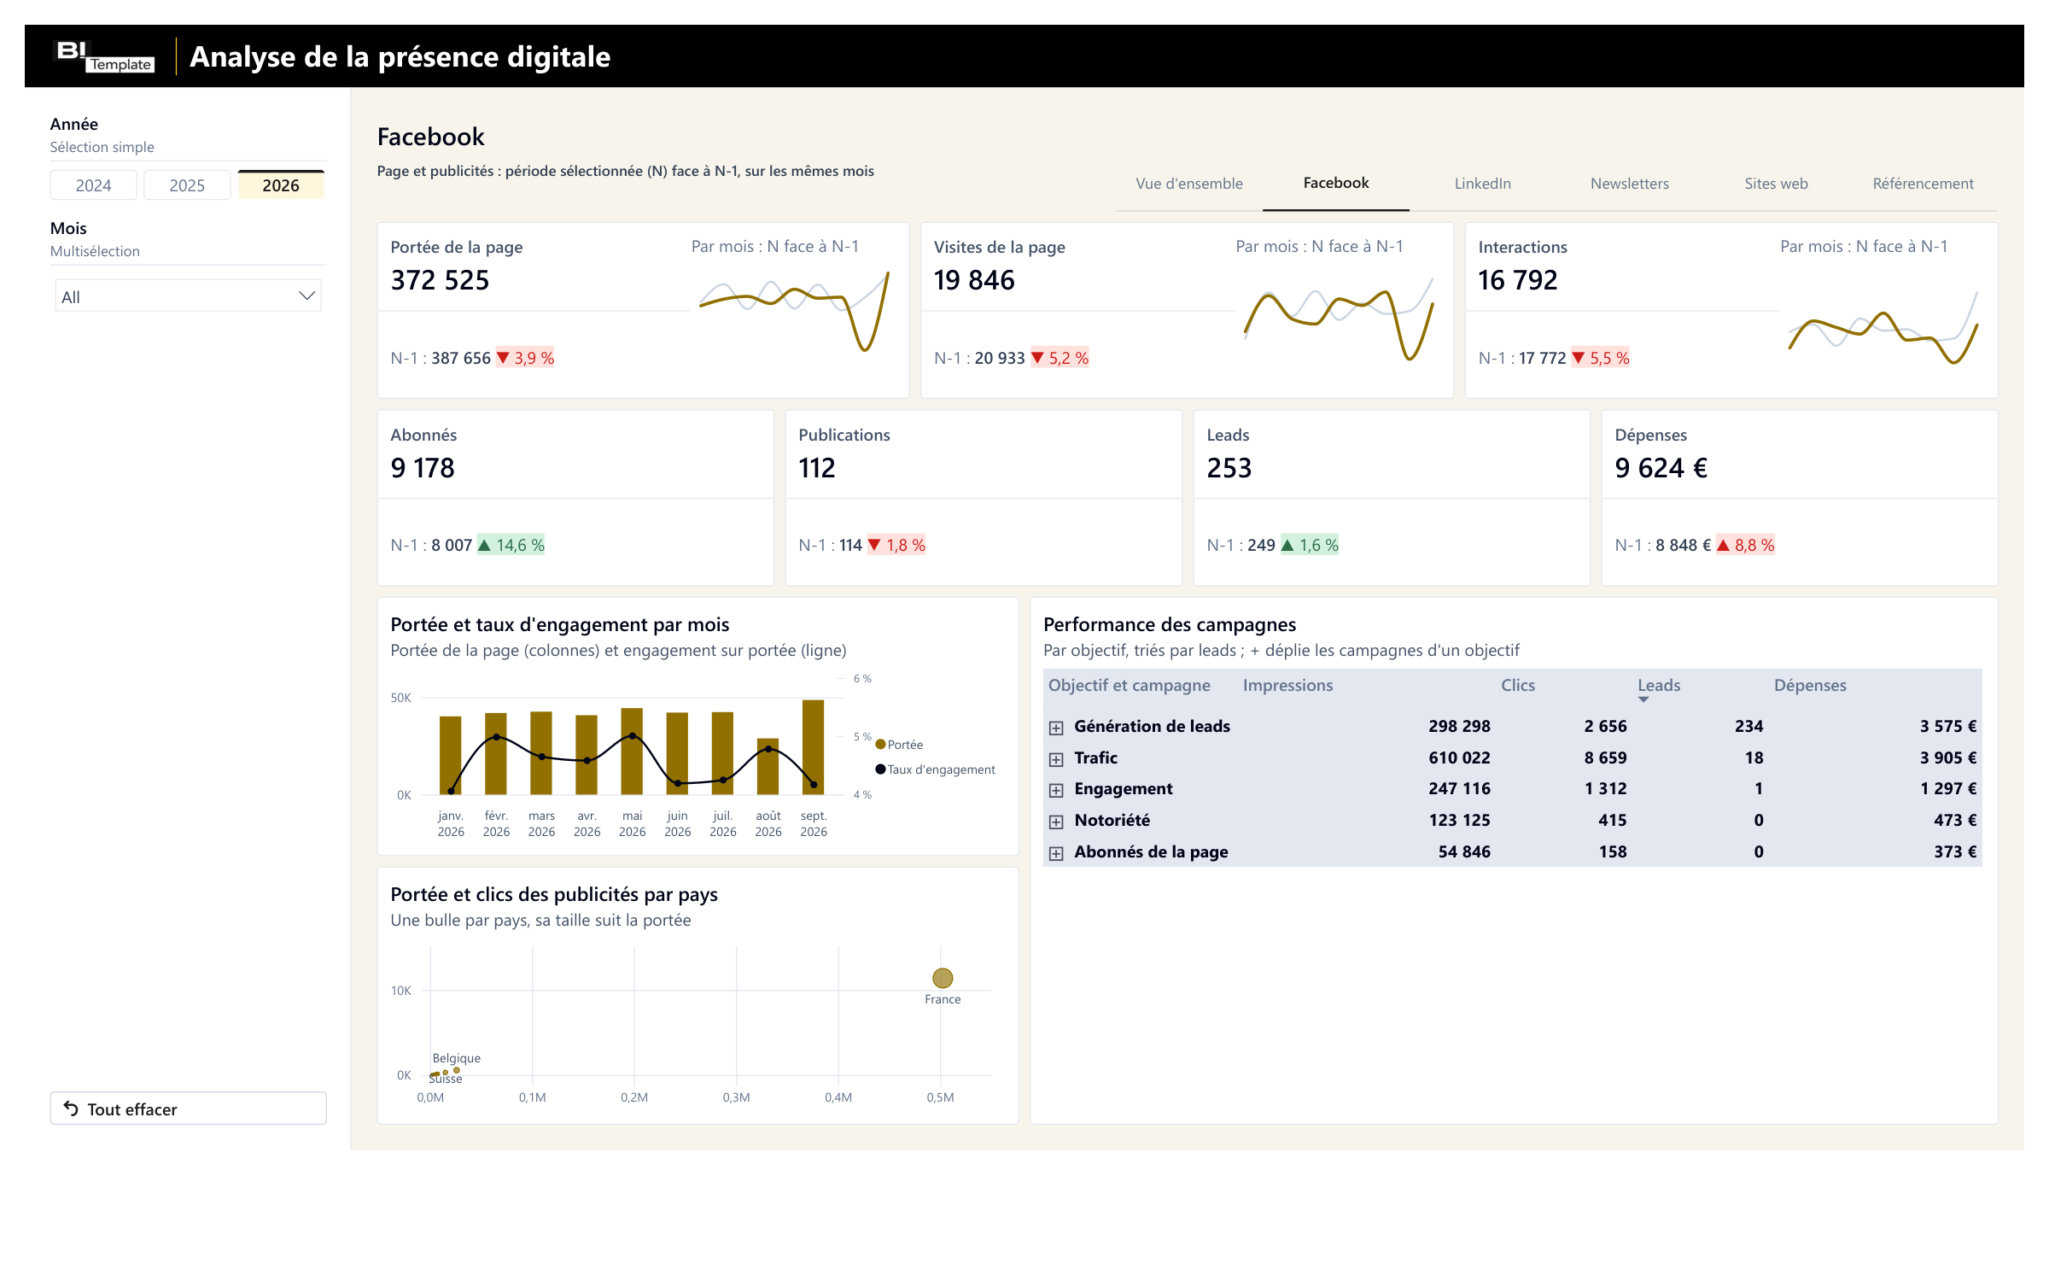
Task: Click the Visites de la page sparkline
Action: point(1339,317)
